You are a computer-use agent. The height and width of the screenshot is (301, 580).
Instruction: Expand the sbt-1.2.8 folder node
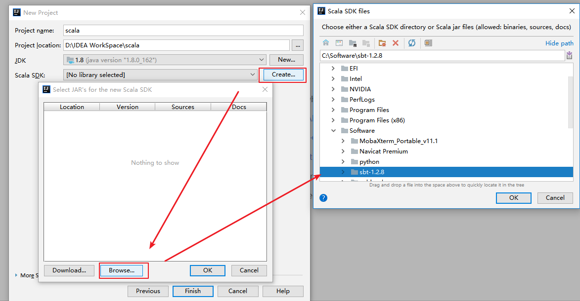tap(343, 172)
